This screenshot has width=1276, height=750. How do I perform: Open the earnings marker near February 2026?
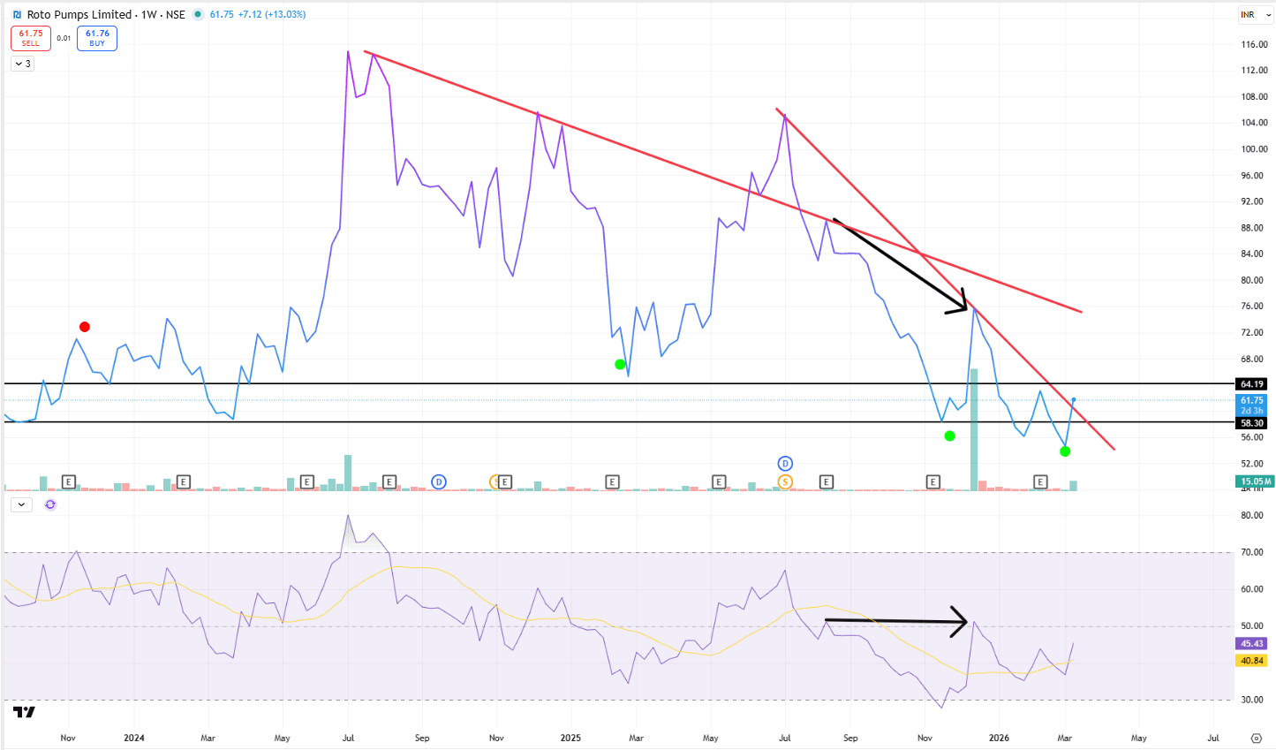tap(1040, 481)
